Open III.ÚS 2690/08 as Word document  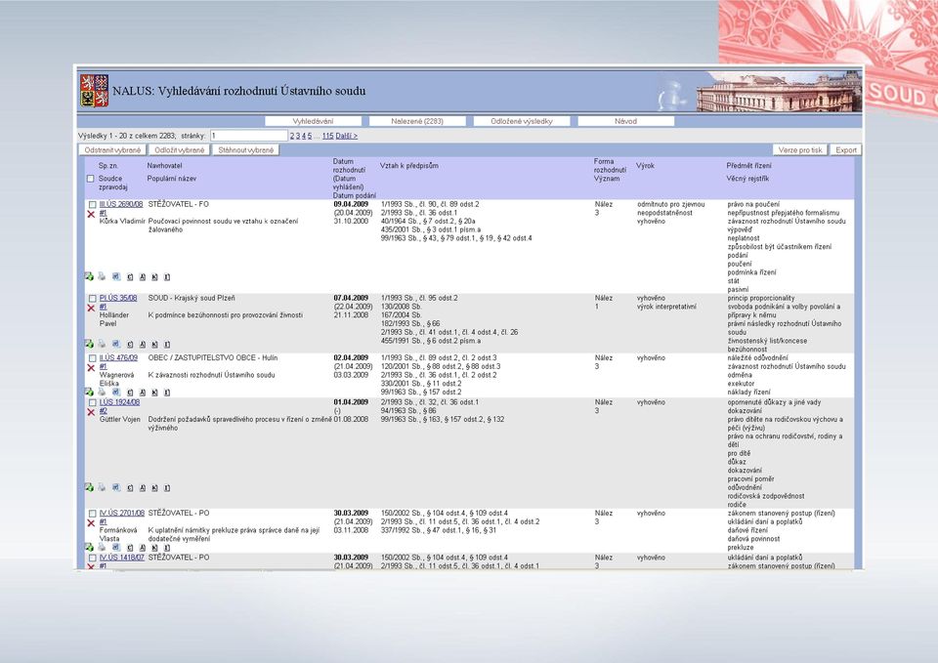pos(116,276)
